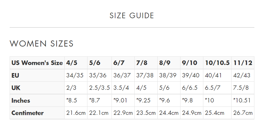Screen dimensions: 261x130
Task: Click US size 11/12 column header
Action: 243,63
